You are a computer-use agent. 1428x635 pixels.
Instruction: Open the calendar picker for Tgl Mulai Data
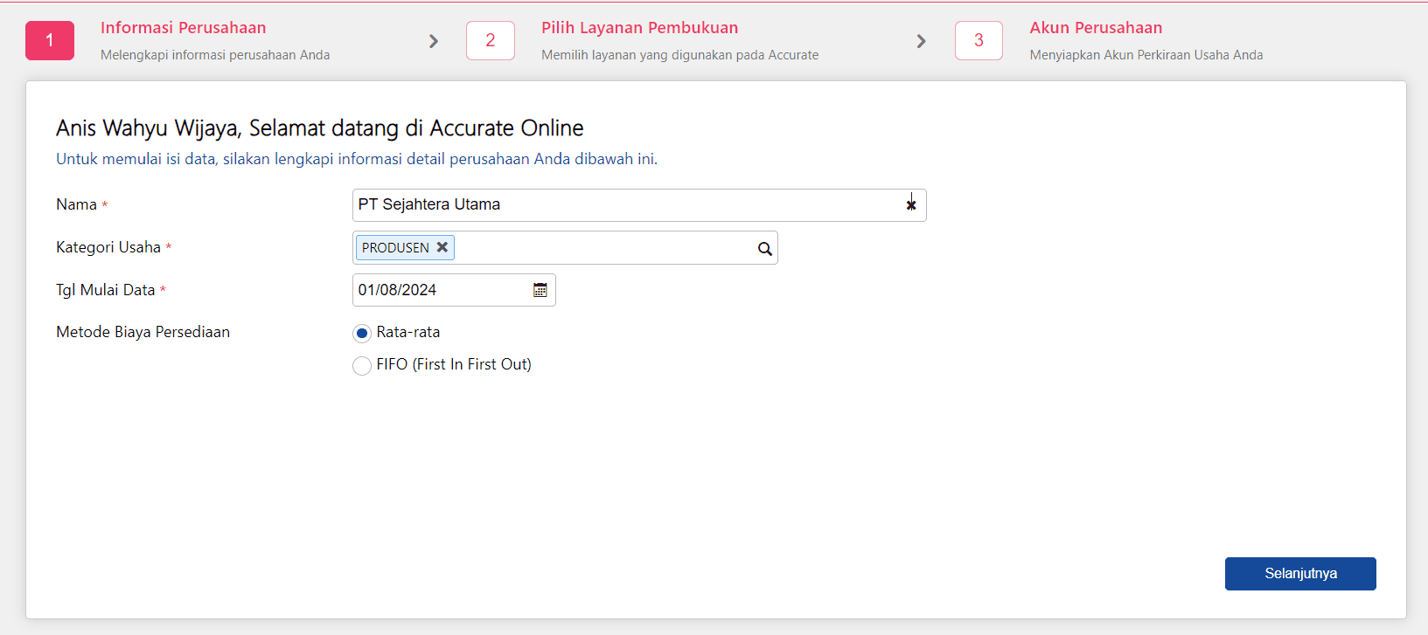tap(540, 290)
